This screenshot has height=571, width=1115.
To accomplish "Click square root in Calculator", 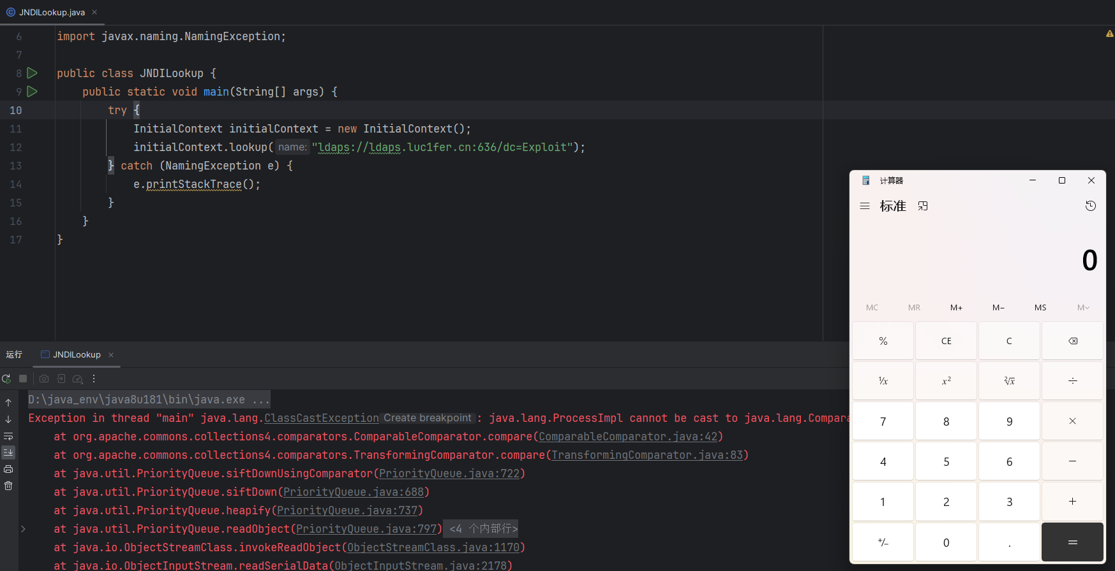I will 1009,381.
